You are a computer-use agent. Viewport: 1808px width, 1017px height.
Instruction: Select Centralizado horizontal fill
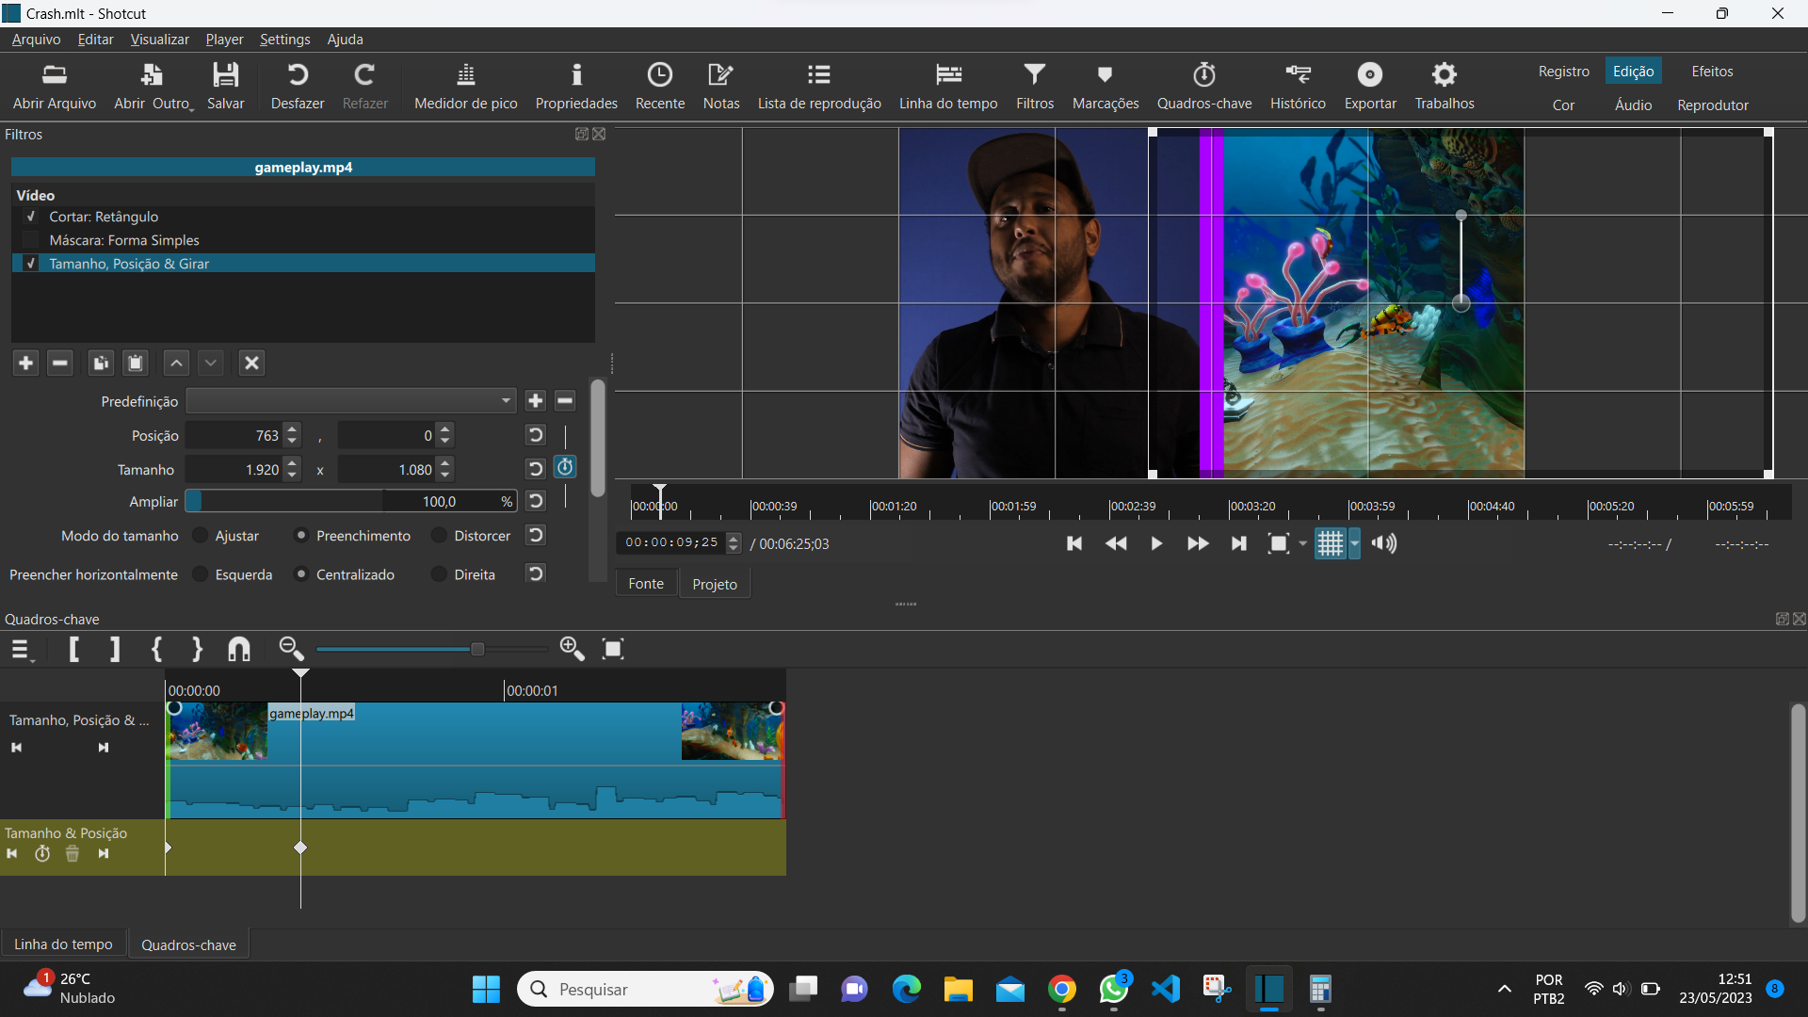point(301,574)
